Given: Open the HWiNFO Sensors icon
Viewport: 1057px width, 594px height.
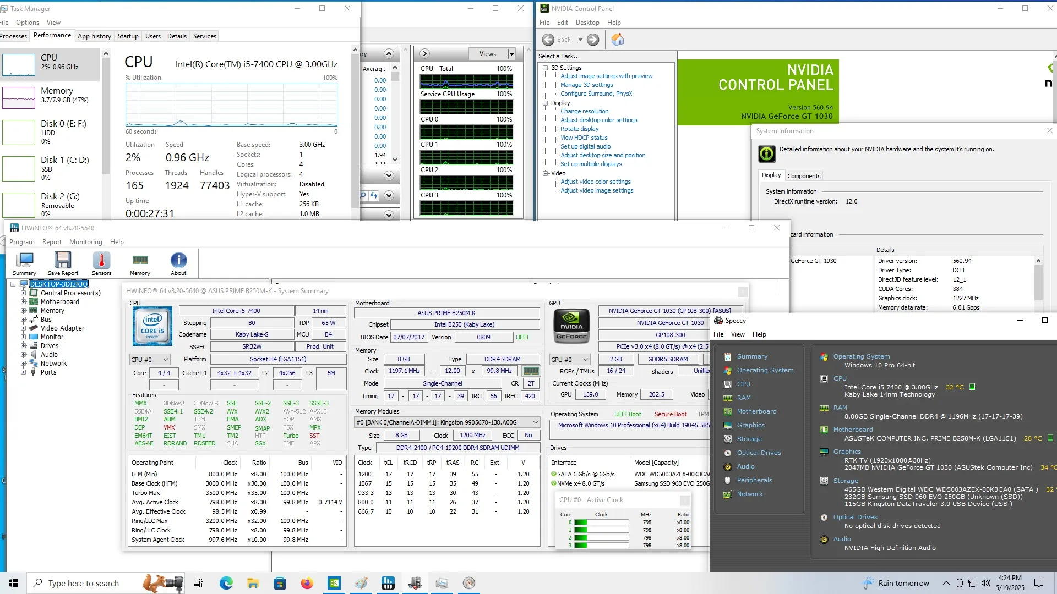Looking at the screenshot, I should pos(101,263).
